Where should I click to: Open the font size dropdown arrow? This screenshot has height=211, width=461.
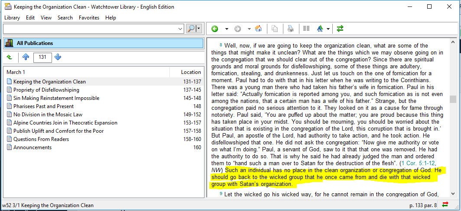click(328, 29)
